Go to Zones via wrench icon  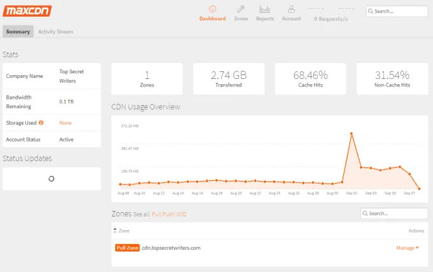click(241, 9)
